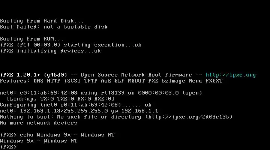This screenshot has height=150, width=270.
Task: Click the "Nothing to boot" error text
Action: [x=24, y=117]
